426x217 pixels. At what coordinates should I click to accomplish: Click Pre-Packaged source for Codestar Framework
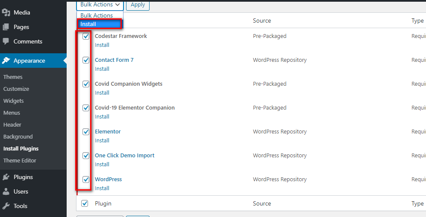coord(270,36)
